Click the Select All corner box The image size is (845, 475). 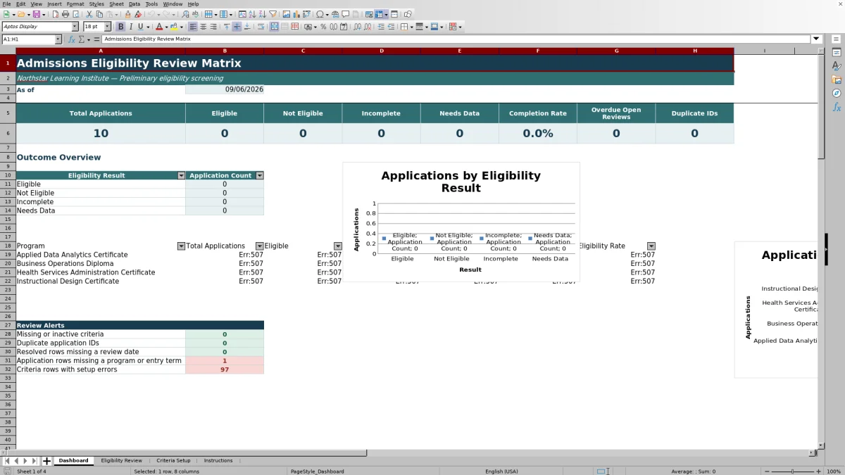[8, 51]
